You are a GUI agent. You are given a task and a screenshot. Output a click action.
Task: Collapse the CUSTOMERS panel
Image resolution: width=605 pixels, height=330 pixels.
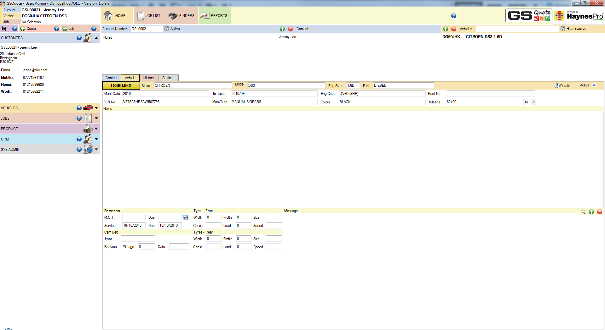tap(96, 38)
